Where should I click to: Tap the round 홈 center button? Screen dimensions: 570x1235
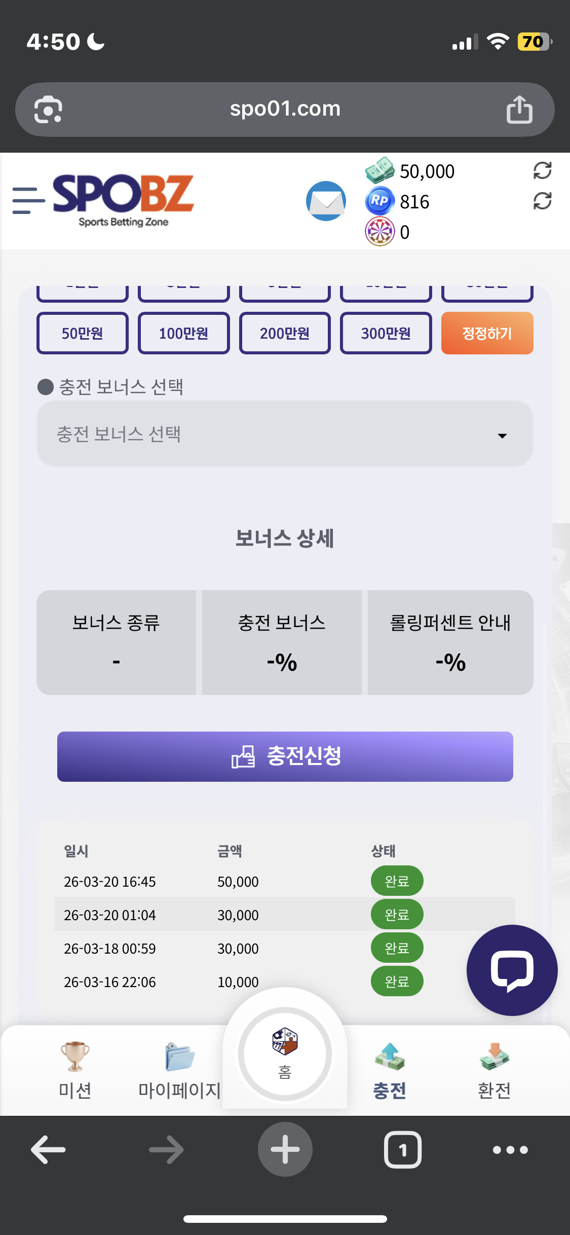point(285,1054)
